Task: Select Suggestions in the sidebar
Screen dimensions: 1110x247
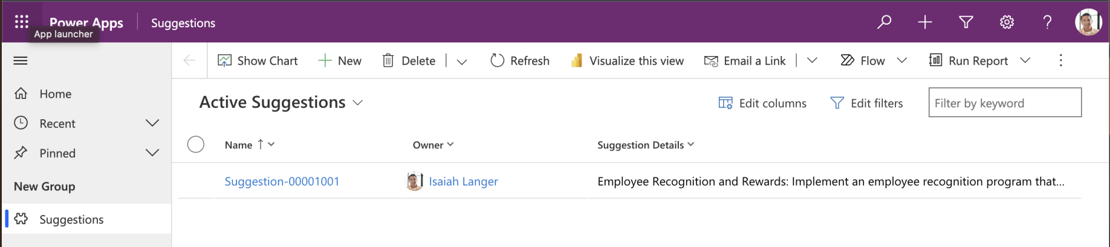Action: click(71, 219)
